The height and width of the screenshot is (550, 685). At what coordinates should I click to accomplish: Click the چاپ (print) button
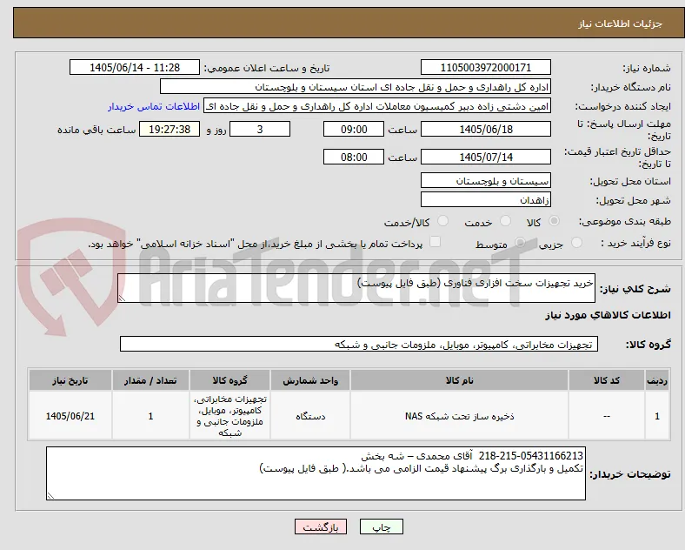pyautogui.click(x=382, y=527)
